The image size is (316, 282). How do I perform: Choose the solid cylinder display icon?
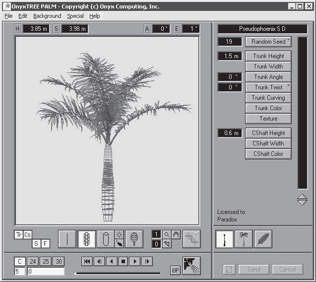point(106,239)
